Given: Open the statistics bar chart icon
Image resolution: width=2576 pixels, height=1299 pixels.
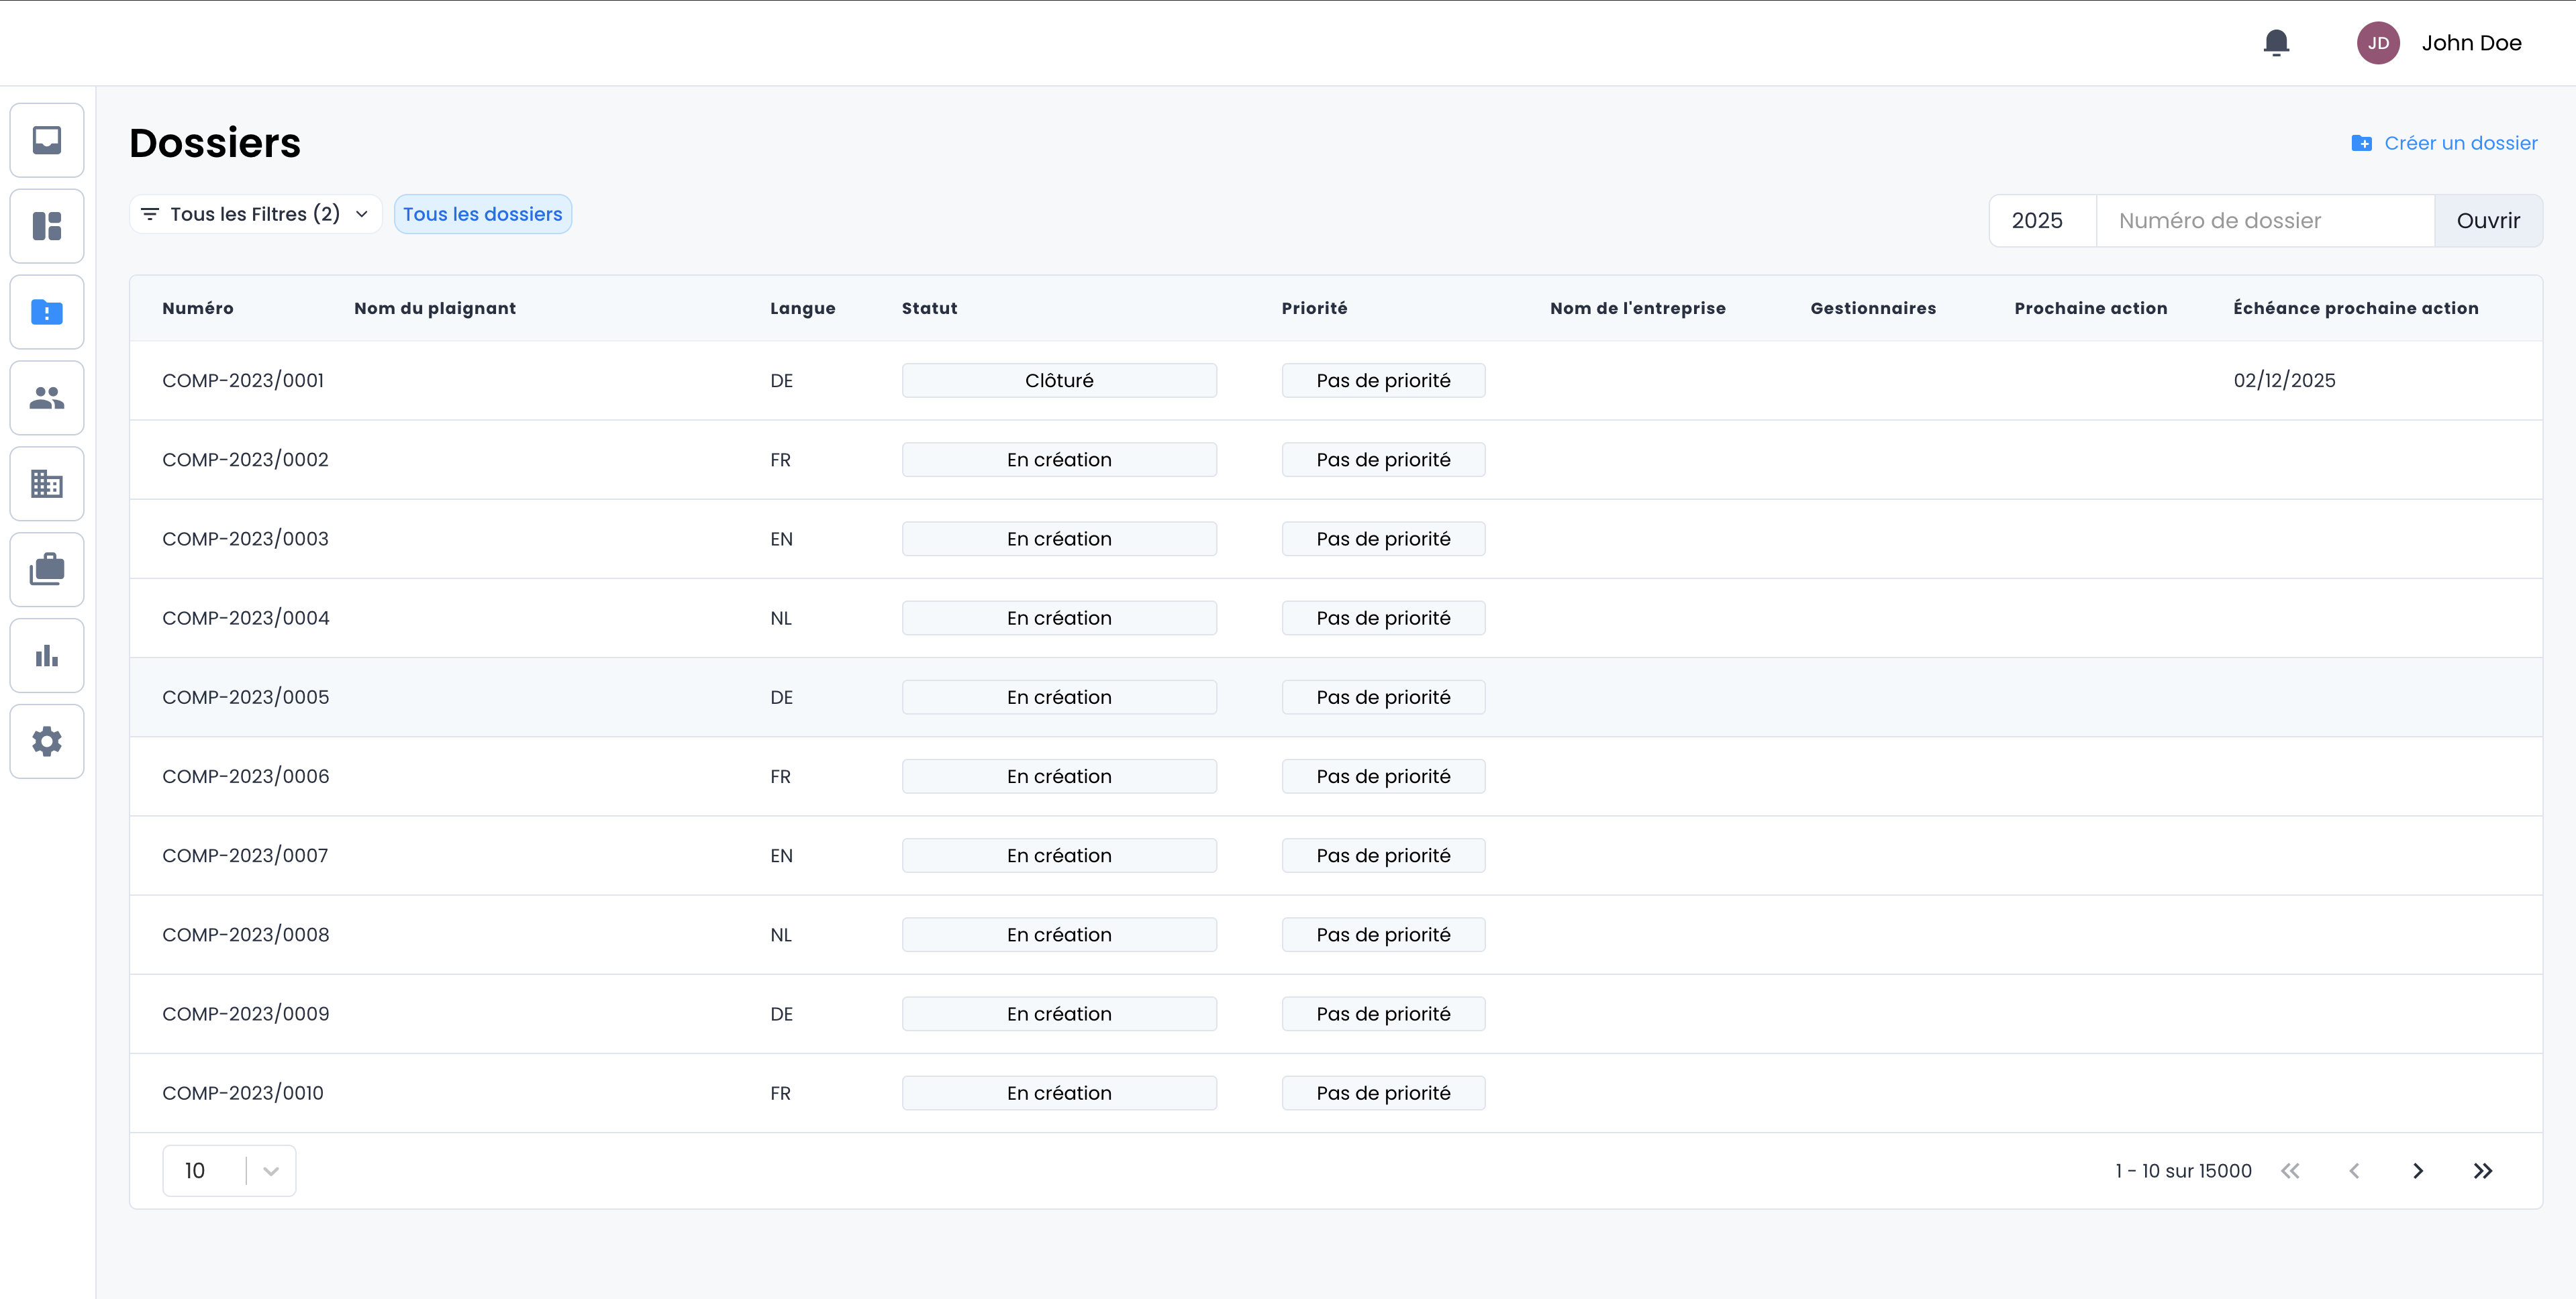Looking at the screenshot, I should point(47,656).
